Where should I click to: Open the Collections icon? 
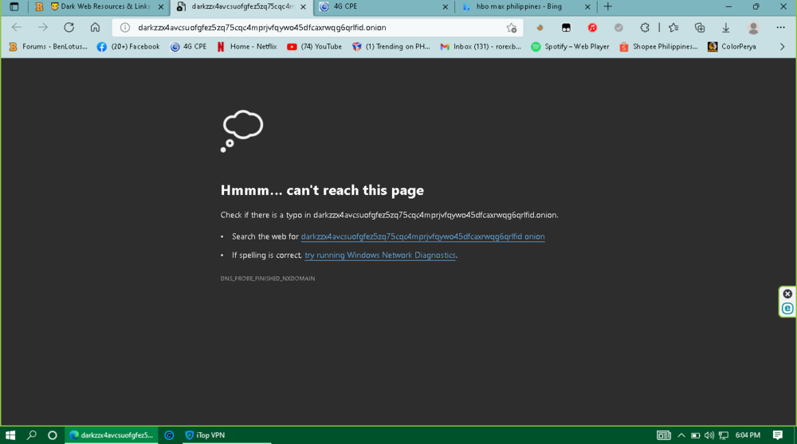[700, 28]
